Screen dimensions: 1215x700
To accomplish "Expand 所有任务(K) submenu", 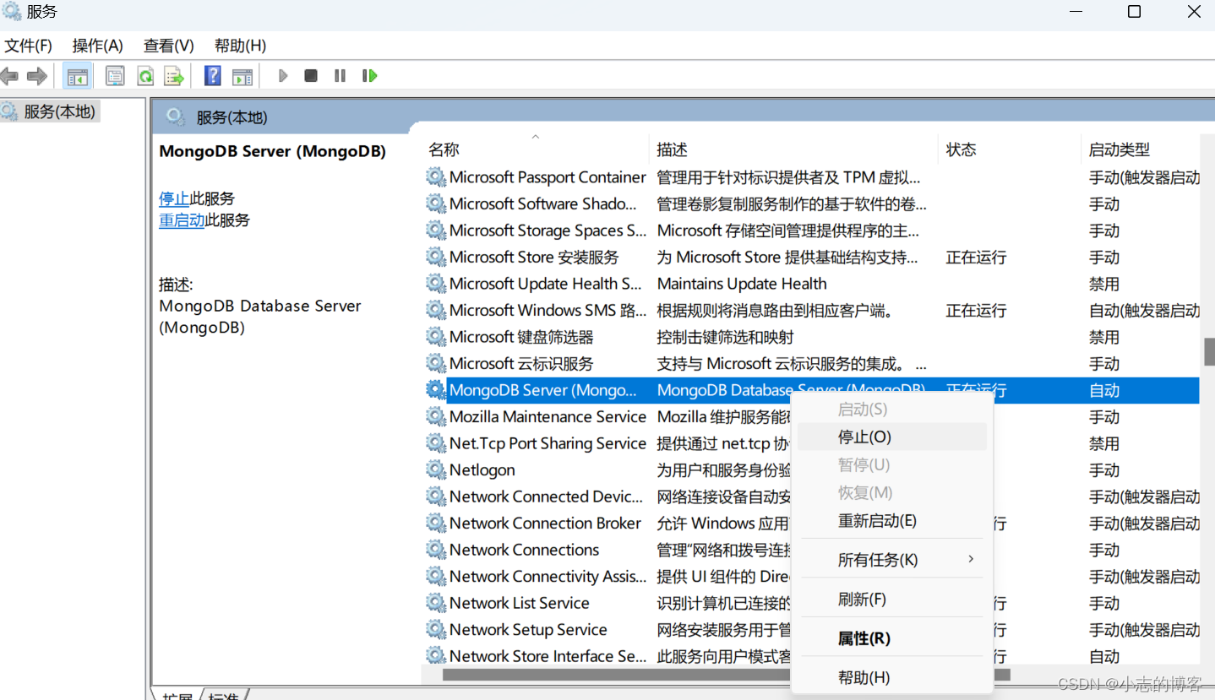I will 892,560.
